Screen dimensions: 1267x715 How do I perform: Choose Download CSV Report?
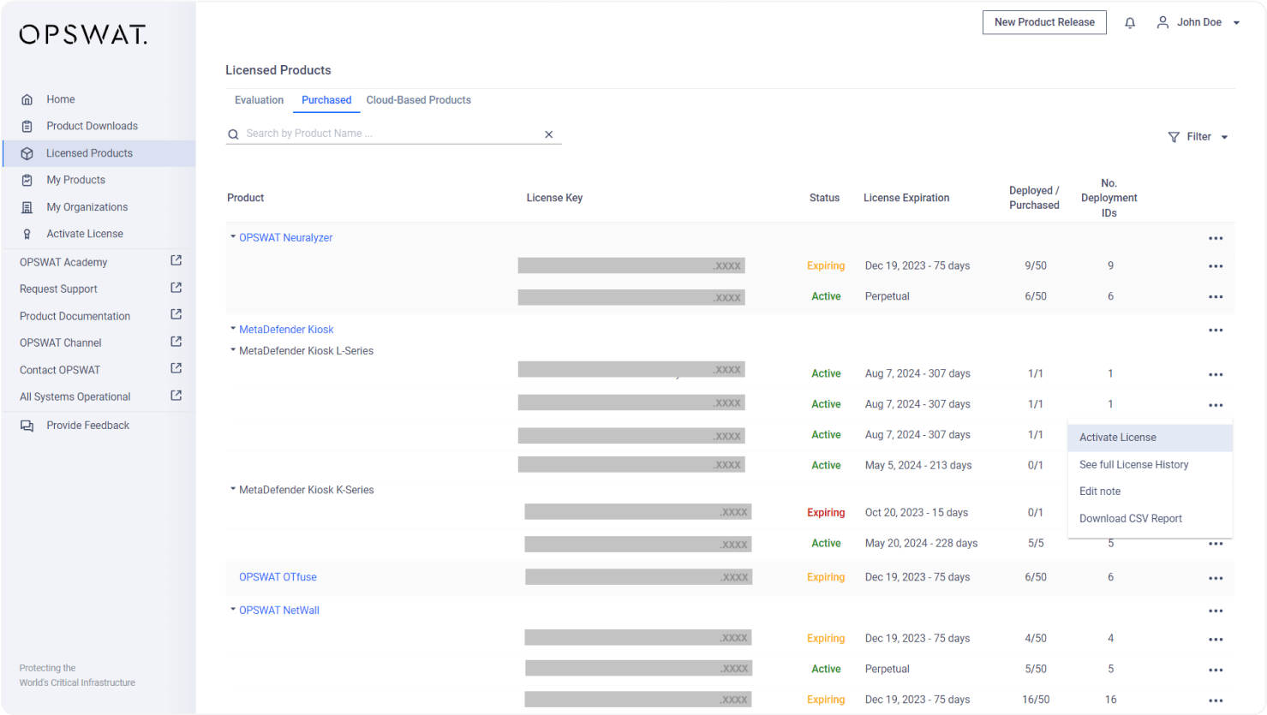tap(1150, 519)
